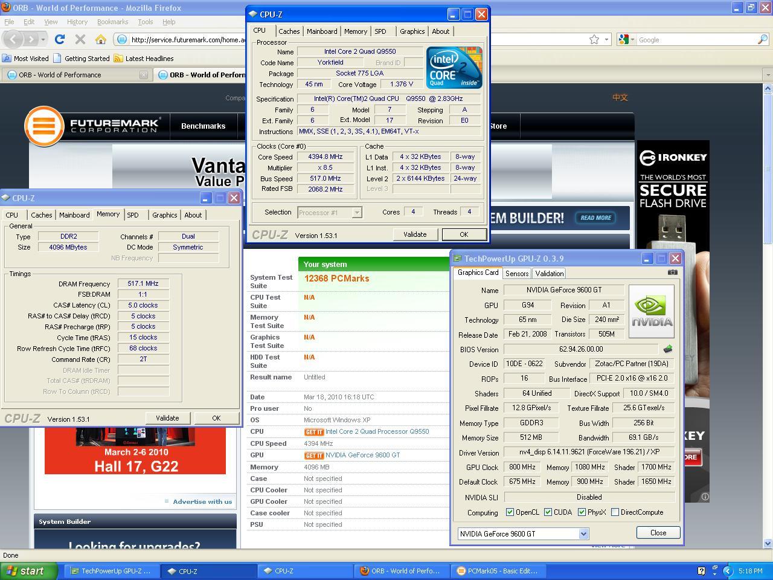Viewport: 773px width, 580px height.
Task: Enable the DirectCompute checkbox in GPU-Z
Action: click(x=615, y=512)
